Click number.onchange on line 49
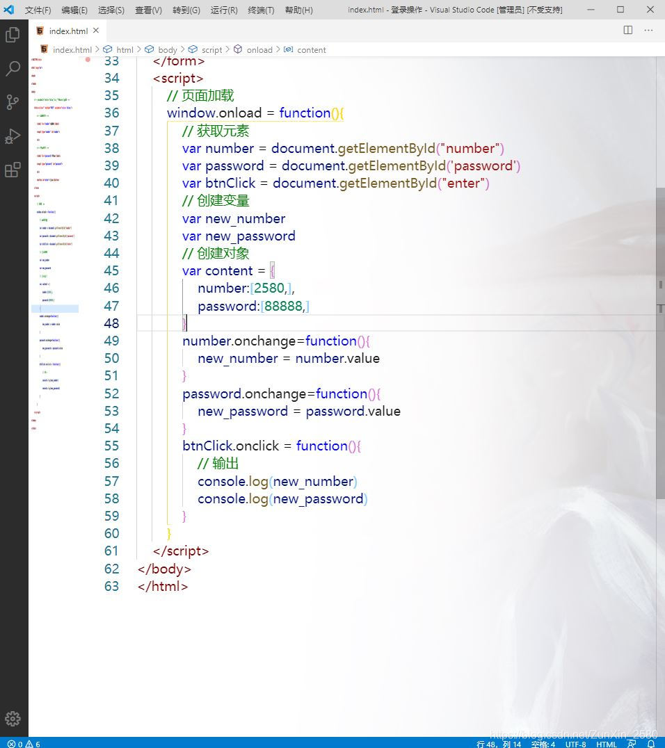Screen dimensions: 665x748 tap(239, 341)
